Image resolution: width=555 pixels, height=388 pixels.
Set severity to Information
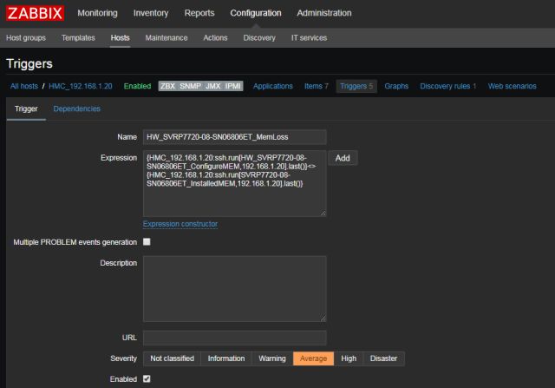[226, 358]
